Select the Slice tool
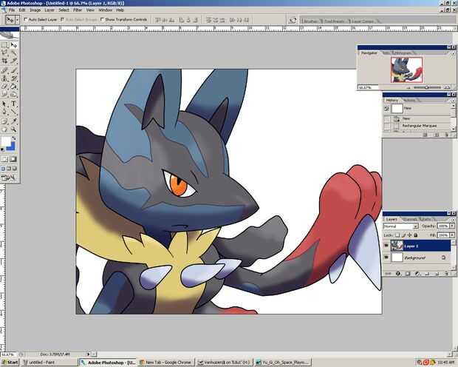The height and width of the screenshot is (367, 458). tap(14, 61)
